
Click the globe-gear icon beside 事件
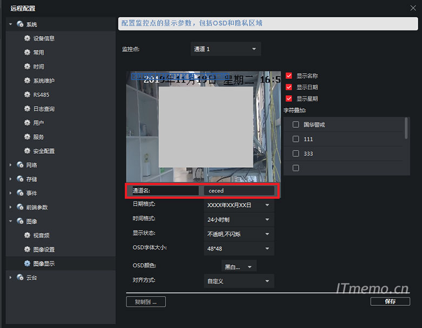pos(20,193)
